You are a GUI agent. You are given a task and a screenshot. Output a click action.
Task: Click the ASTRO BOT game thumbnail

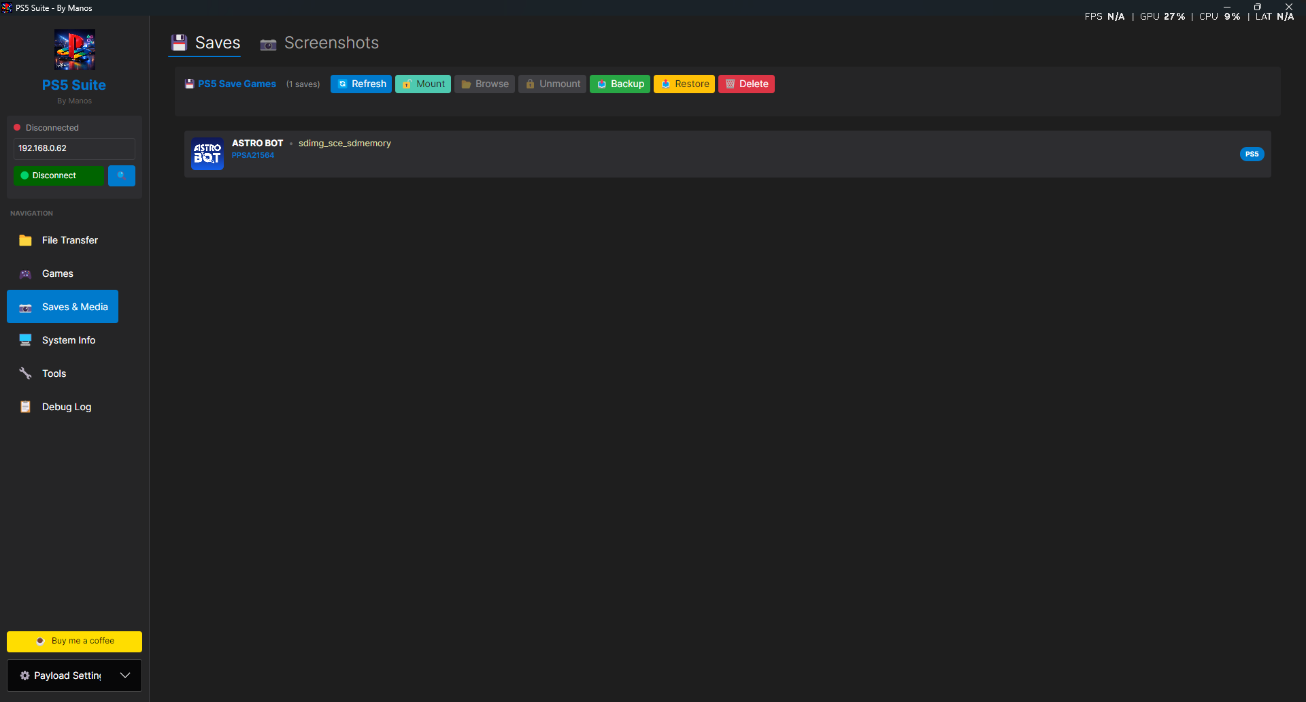(207, 154)
